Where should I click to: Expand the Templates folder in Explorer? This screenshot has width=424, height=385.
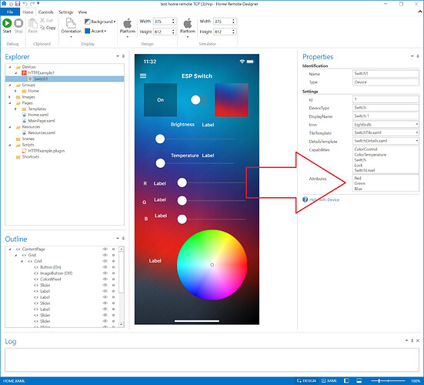tap(15, 109)
